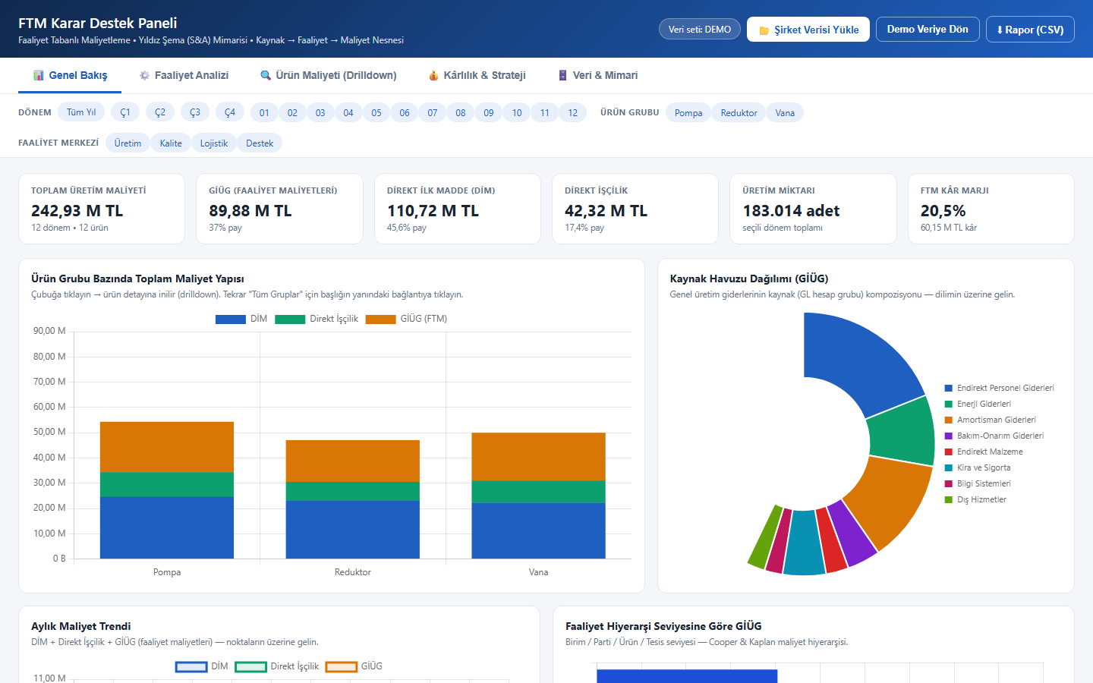Open the Kârlılık & Strateji tab

pyautogui.click(x=477, y=75)
